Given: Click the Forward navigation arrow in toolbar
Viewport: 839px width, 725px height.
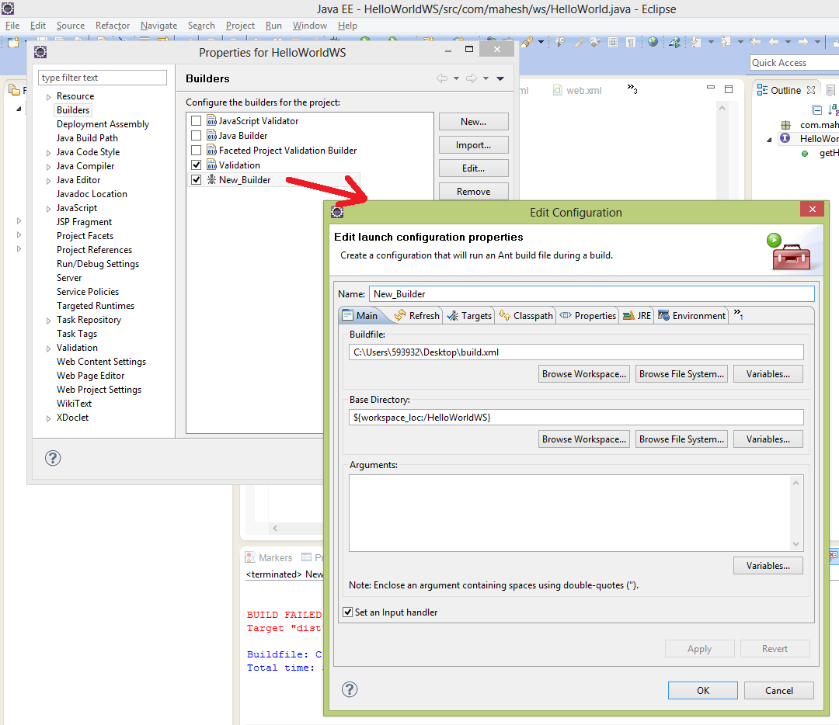Looking at the screenshot, I should click(x=803, y=42).
